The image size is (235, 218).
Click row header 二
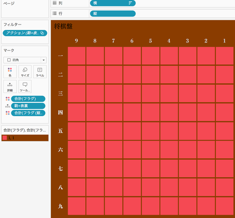tap(60, 74)
